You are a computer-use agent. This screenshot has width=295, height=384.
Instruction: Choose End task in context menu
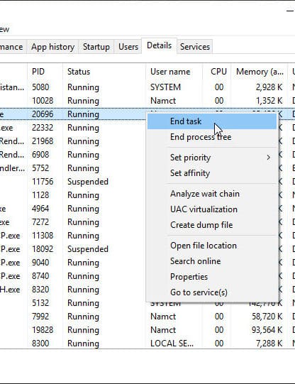pos(212,121)
